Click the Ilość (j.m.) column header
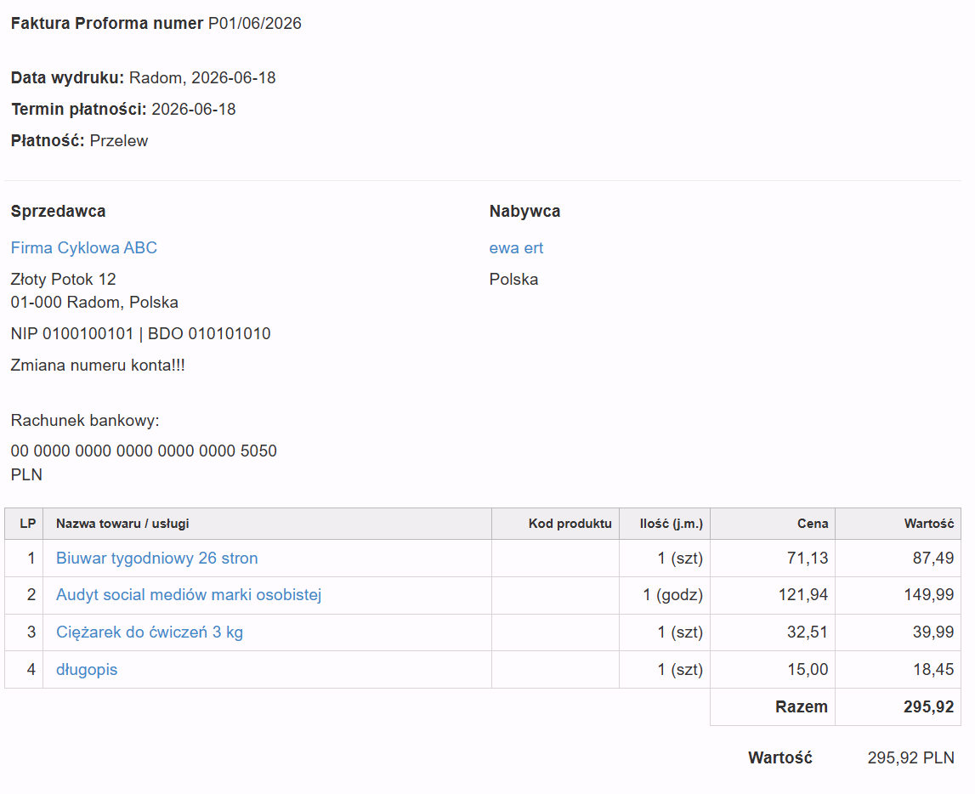 671,524
